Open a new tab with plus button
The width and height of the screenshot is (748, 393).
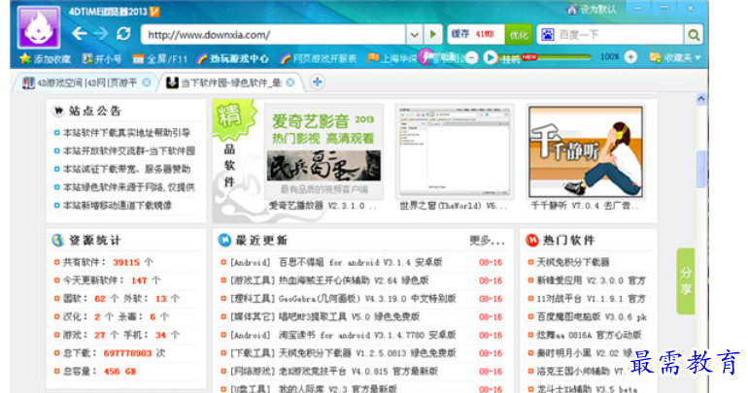pos(318,82)
